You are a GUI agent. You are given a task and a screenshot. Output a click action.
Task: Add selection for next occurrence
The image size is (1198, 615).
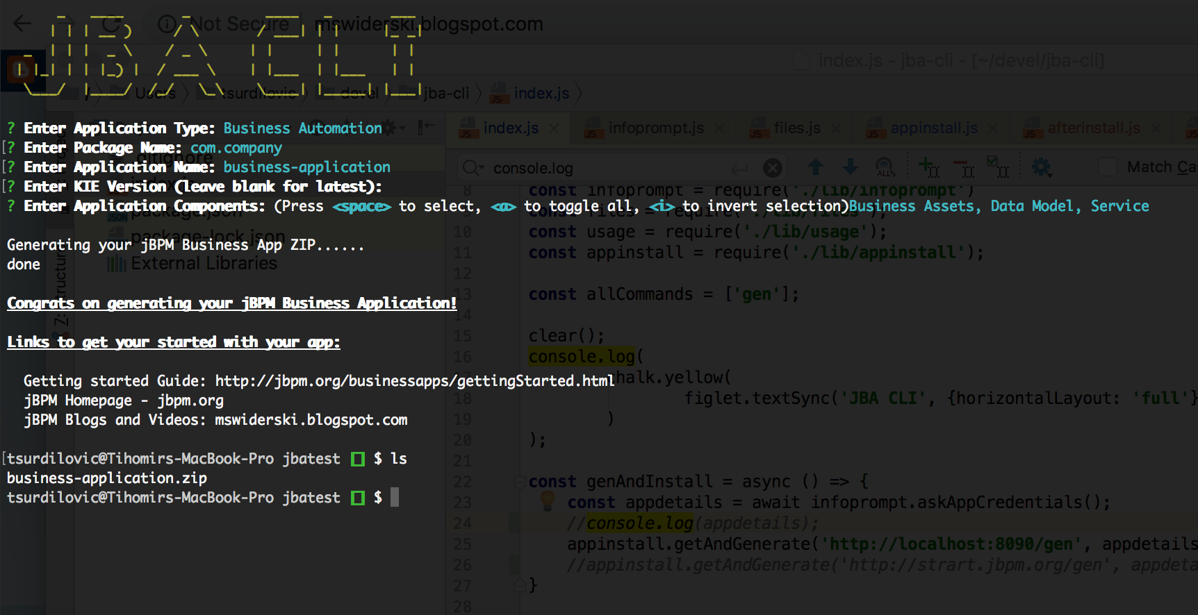tap(928, 167)
